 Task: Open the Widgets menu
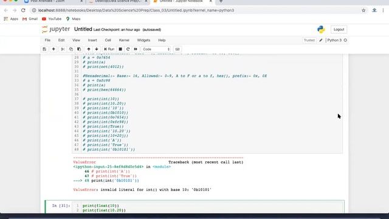point(143,40)
